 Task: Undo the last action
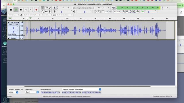pos(115,11)
